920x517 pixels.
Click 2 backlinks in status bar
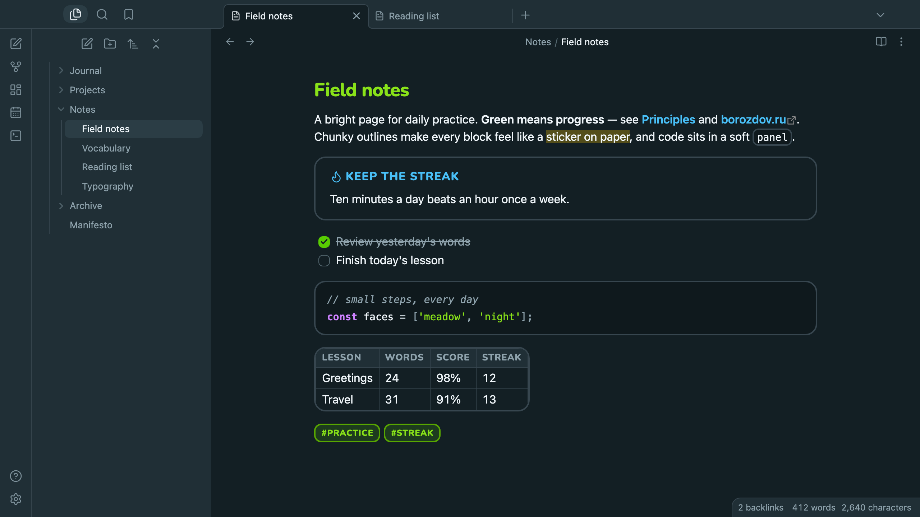click(761, 508)
